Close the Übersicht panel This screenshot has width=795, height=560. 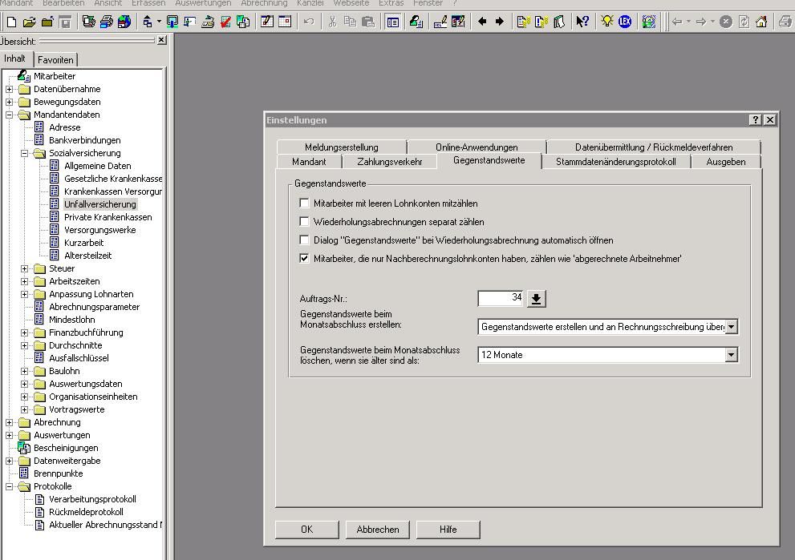click(161, 40)
